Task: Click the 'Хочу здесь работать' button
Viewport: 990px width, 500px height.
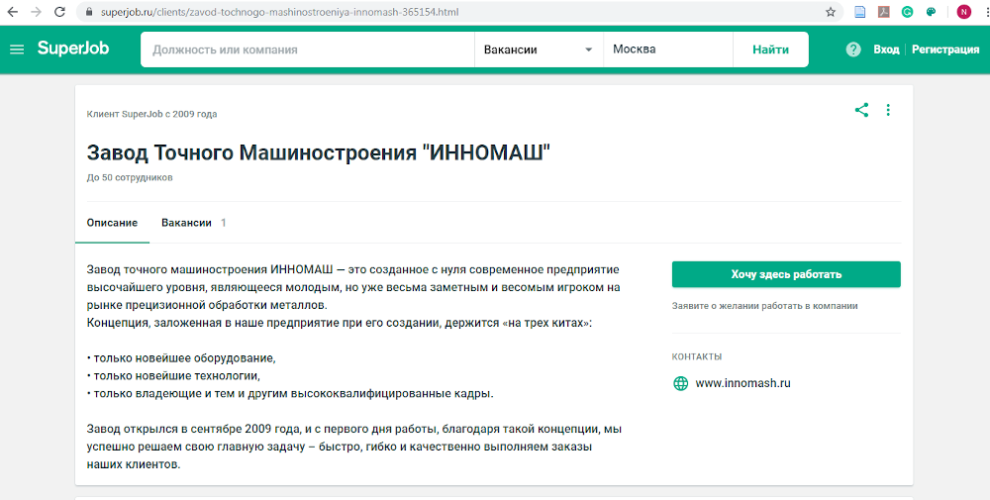Action: pos(786,274)
